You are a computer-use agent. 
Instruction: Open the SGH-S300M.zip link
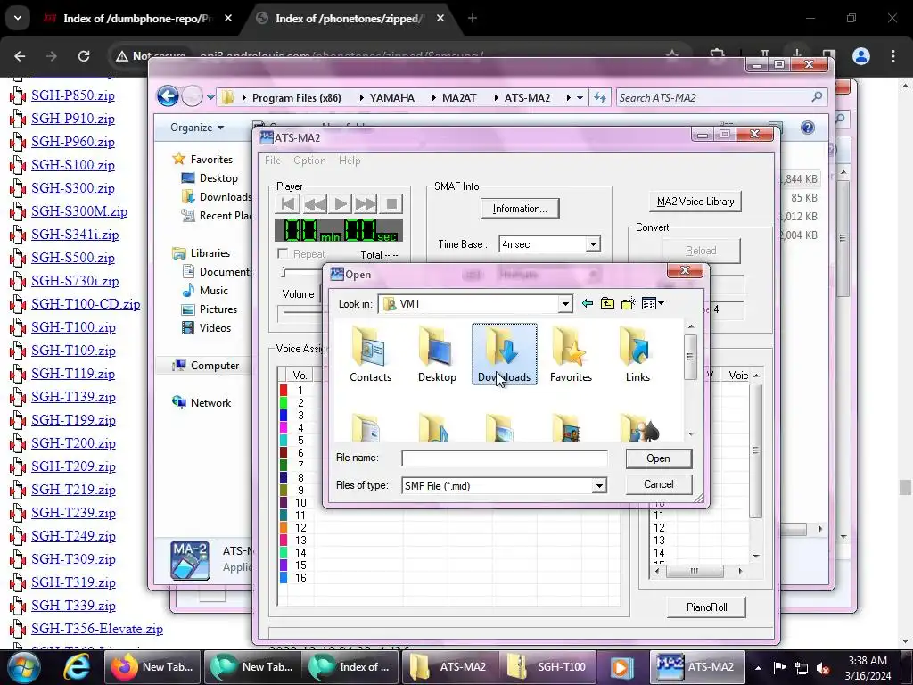pos(79,211)
